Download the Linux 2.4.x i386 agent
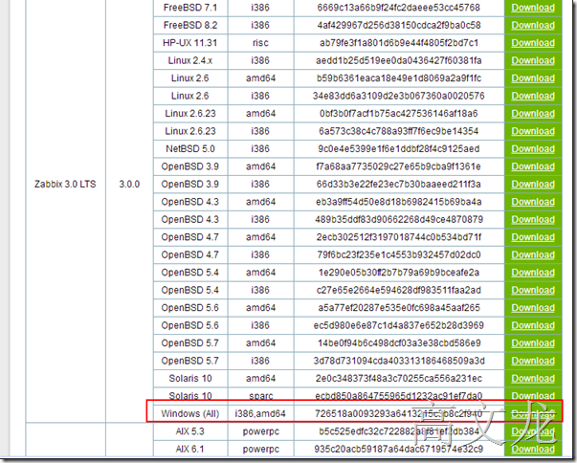 [533, 60]
